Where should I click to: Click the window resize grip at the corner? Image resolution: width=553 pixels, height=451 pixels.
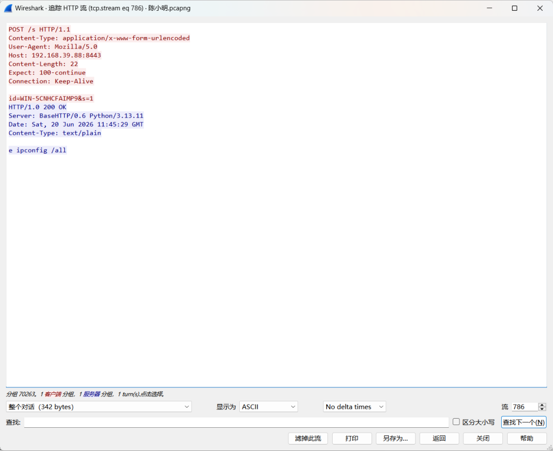click(x=549, y=447)
